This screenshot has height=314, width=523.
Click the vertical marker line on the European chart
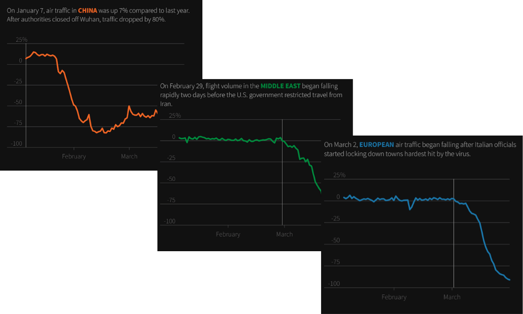453,235
